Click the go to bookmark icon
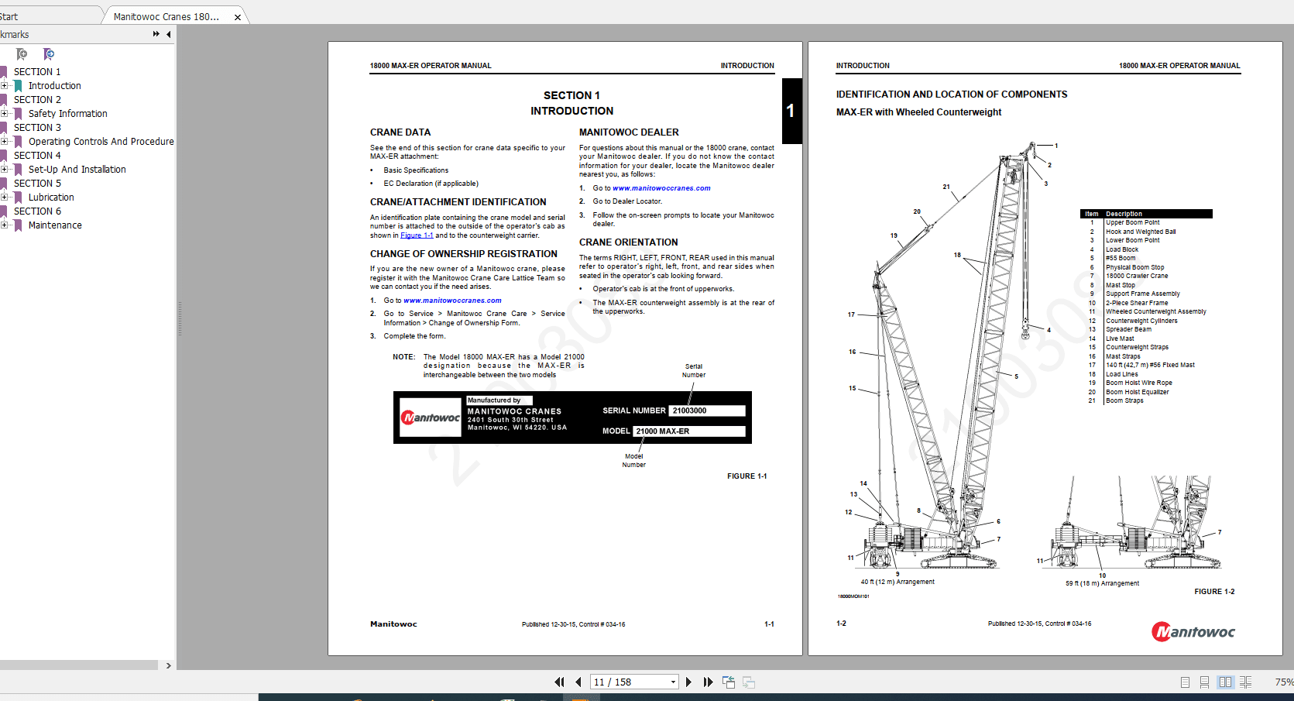 [x=48, y=54]
